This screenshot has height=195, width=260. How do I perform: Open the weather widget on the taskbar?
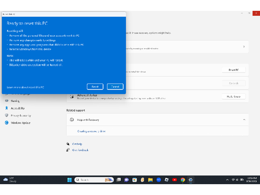(10, 180)
